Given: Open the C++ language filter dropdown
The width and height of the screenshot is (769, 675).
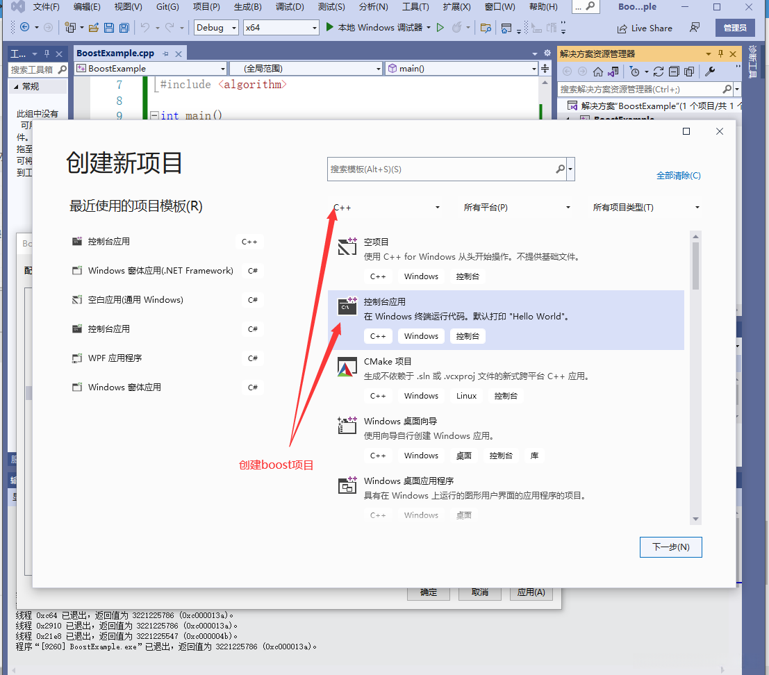Looking at the screenshot, I should pos(386,208).
